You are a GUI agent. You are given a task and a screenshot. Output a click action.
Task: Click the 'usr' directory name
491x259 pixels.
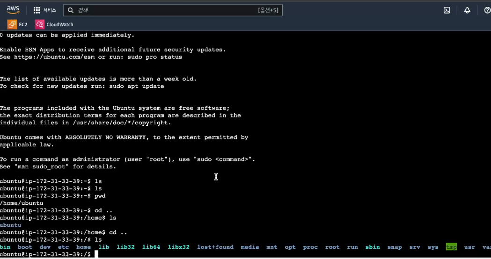coord(469,247)
